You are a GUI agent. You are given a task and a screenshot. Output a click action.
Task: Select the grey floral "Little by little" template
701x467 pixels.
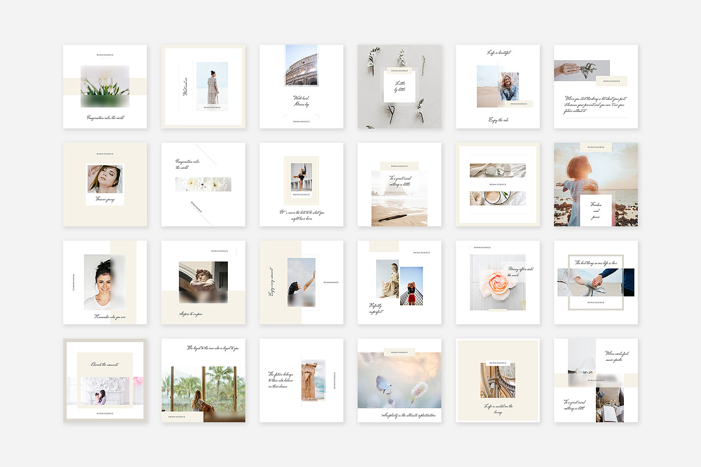[400, 86]
